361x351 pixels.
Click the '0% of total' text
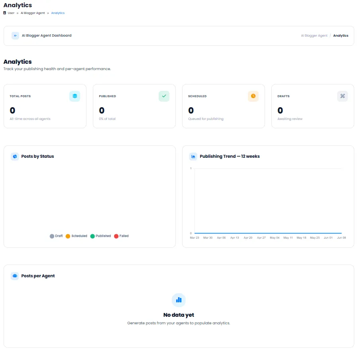[107, 119]
